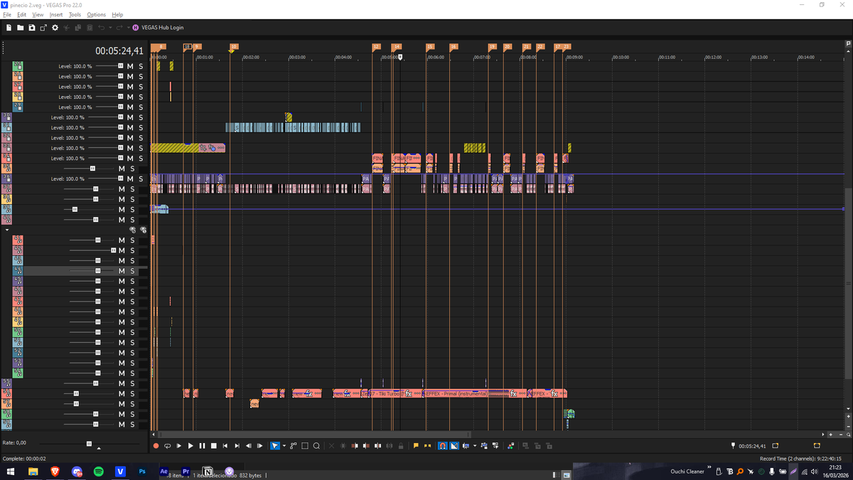Viewport: 853px width, 480px height.
Task: Click the VEGAS Hub Login button
Action: (162, 28)
